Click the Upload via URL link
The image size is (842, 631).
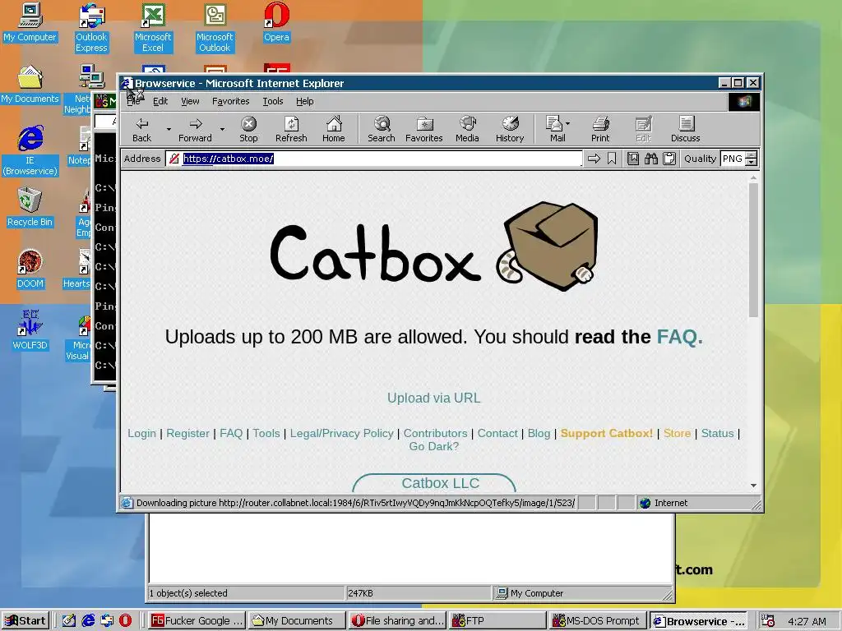point(434,398)
